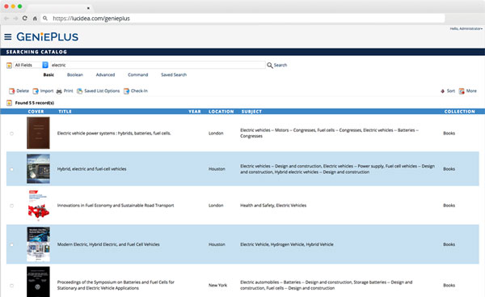Open title Hybrid, electric and fuel-cell vehicles
This screenshot has height=297, width=485.
pos(91,169)
